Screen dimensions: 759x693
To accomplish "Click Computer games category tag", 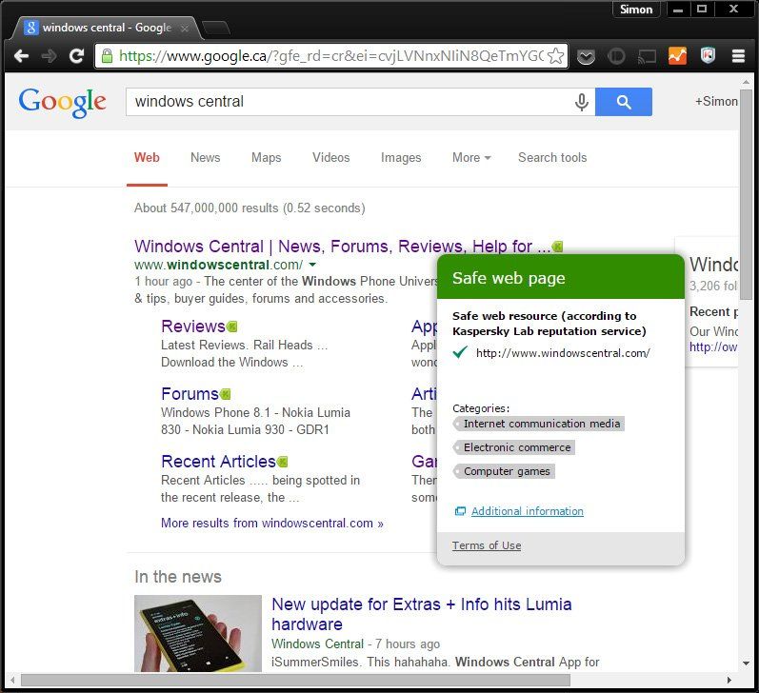I will point(504,471).
